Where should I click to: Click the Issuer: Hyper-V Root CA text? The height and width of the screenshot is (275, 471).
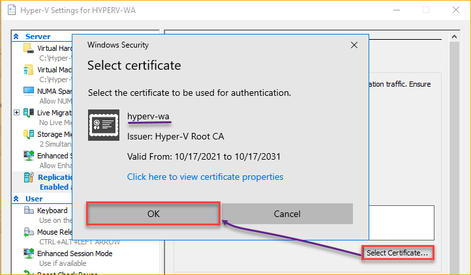[175, 137]
